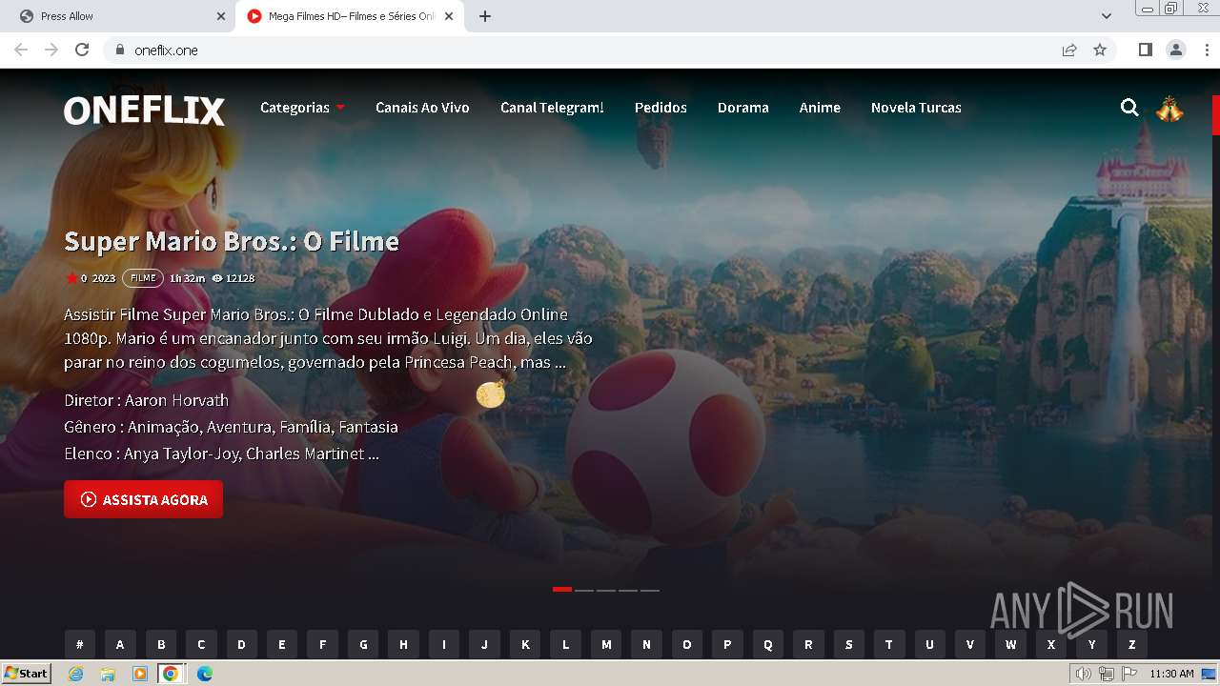Click the FILME tag badge
1220x686 pixels.
tap(143, 278)
